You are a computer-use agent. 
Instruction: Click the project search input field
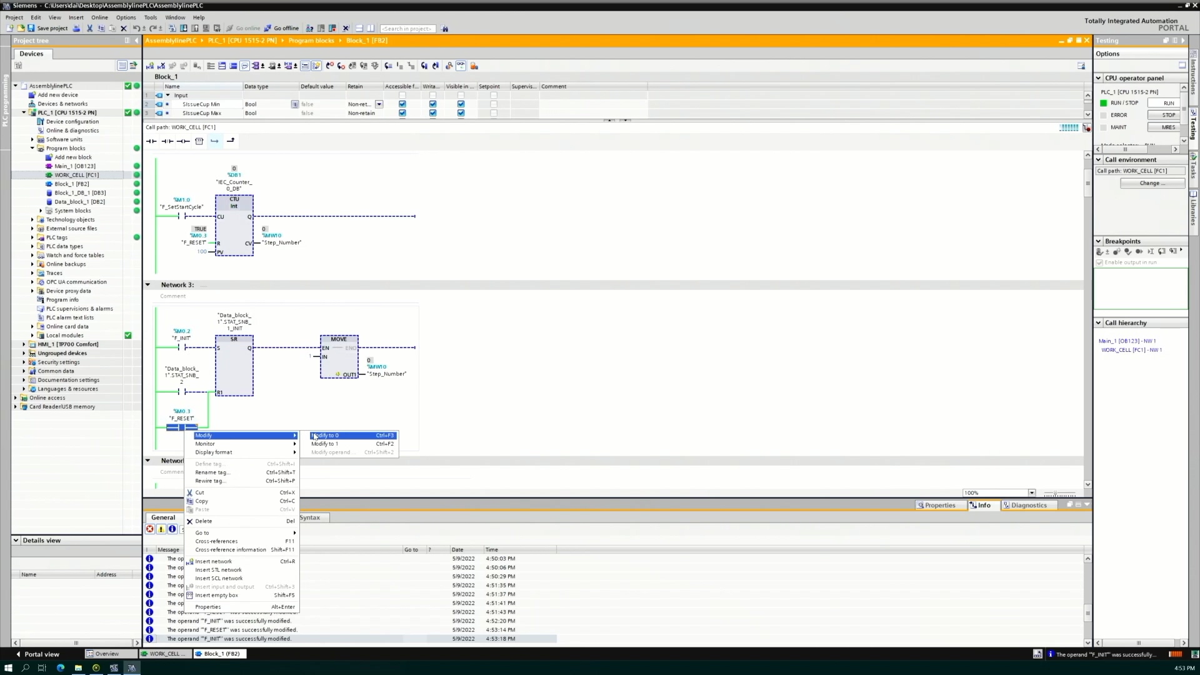pos(407,29)
